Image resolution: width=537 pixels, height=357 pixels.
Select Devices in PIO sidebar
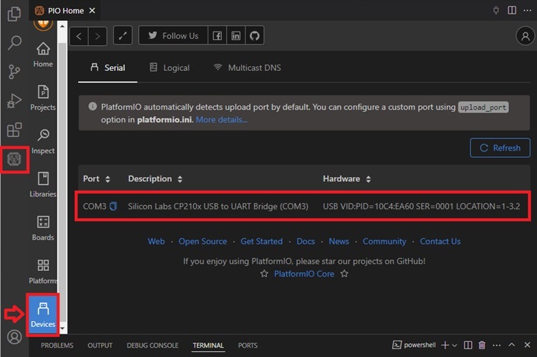click(x=43, y=315)
